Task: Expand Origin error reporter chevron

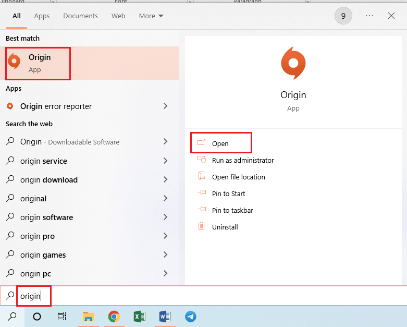Action: click(165, 106)
